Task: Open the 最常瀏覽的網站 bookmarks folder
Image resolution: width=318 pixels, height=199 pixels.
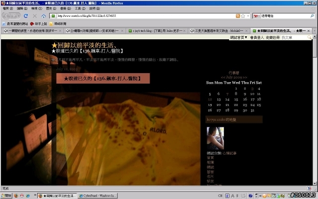Action: pyautogui.click(x=15, y=24)
